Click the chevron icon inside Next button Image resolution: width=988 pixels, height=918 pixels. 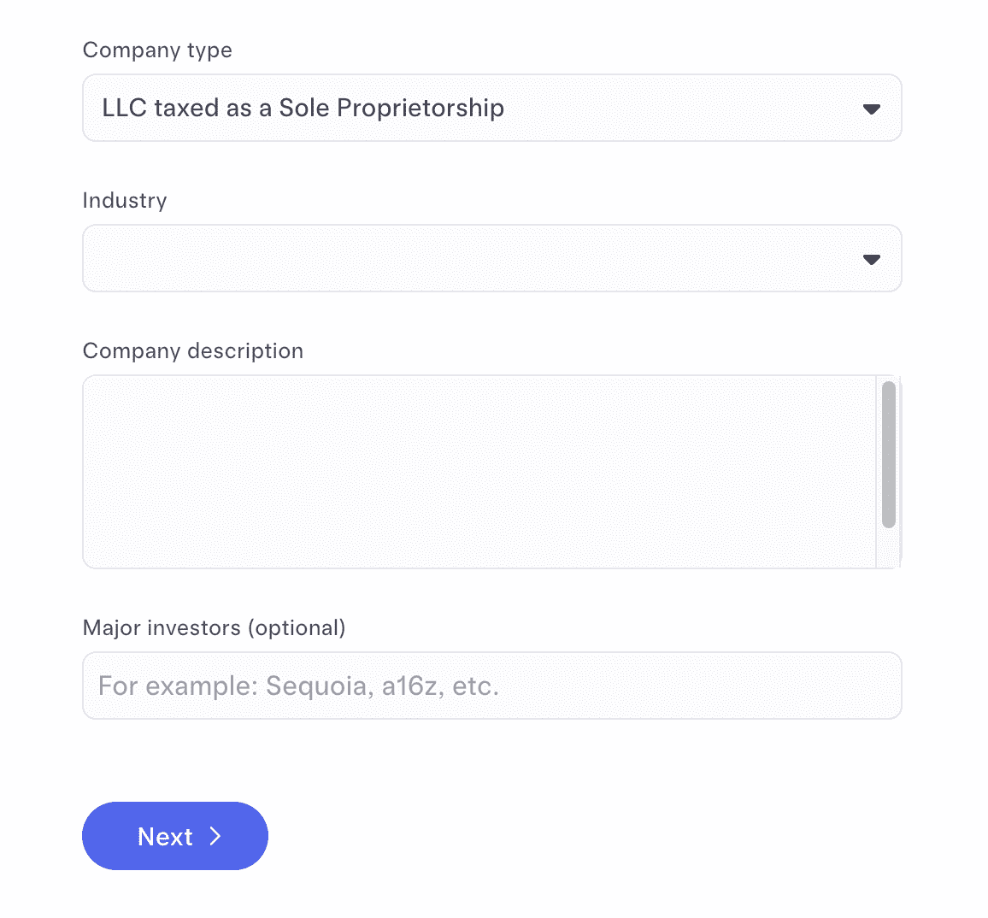click(215, 836)
